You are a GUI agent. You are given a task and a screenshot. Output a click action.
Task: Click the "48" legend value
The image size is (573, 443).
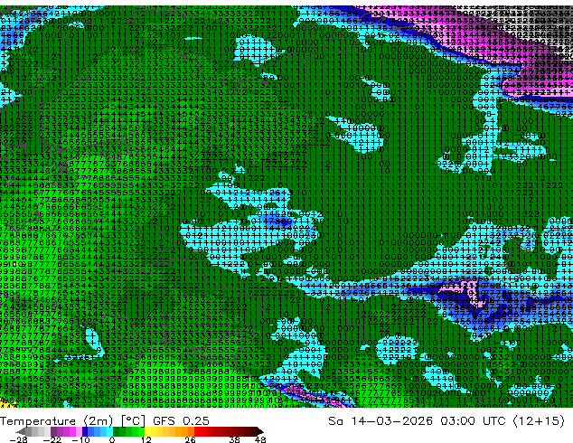click(260, 439)
